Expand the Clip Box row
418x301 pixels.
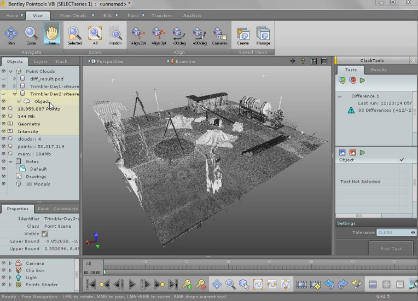point(10,270)
